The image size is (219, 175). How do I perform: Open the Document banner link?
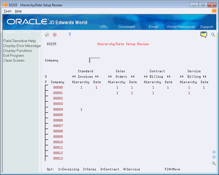coord(127,27)
